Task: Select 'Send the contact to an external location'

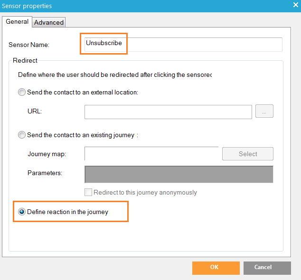Action: (22, 93)
